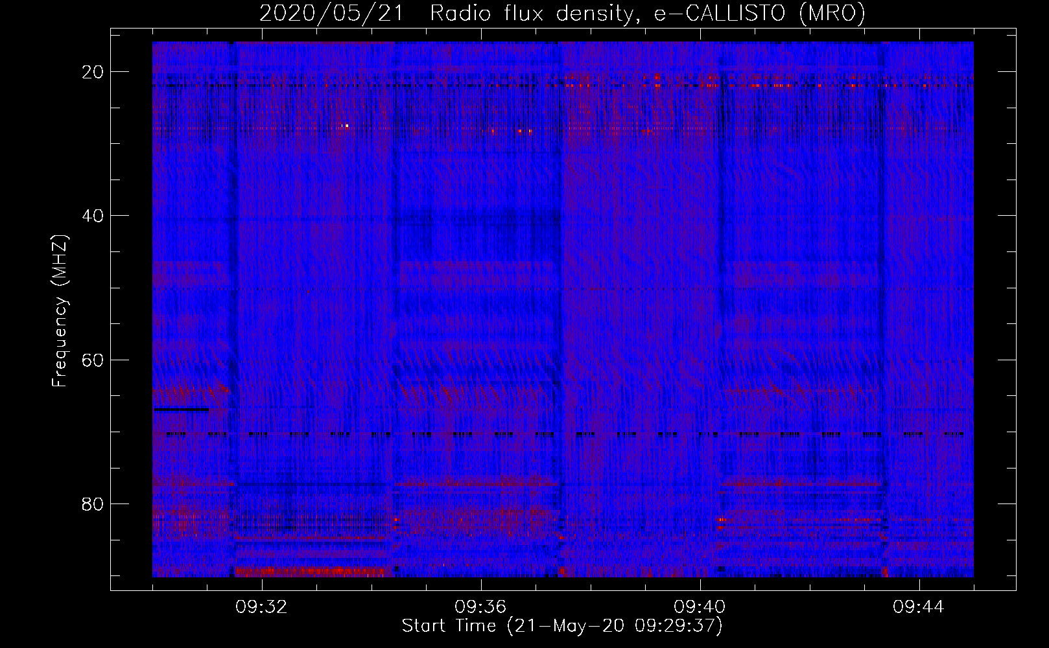The height and width of the screenshot is (648, 1049).
Task: Click the 09:36 time tick label
Action: click(x=480, y=607)
